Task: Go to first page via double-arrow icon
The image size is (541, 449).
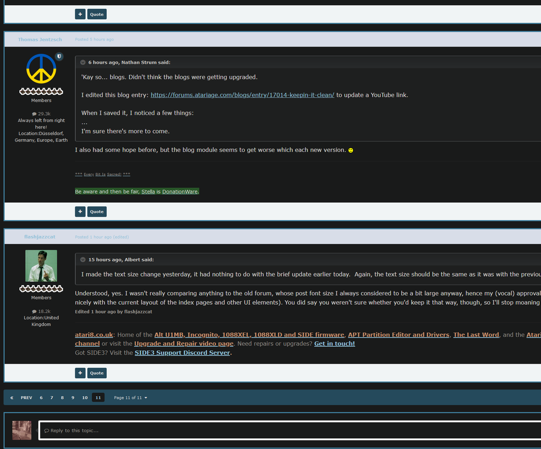Action: tap(12, 398)
